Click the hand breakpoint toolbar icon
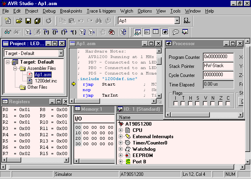The height and width of the screenshot is (179, 251). [x=103, y=32]
